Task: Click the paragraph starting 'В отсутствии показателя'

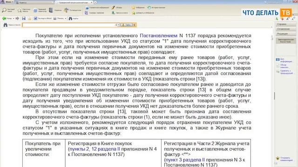Action: click(137, 114)
